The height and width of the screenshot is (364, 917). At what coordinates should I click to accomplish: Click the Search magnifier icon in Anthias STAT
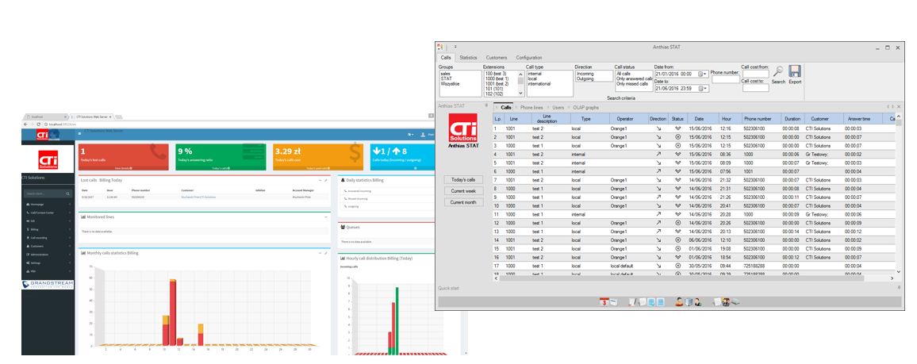pos(778,72)
